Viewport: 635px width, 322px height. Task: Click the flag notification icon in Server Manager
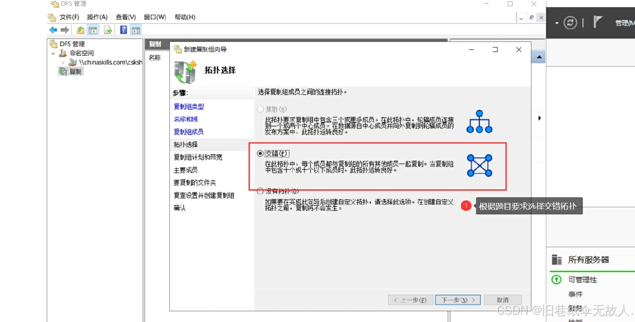tap(597, 22)
